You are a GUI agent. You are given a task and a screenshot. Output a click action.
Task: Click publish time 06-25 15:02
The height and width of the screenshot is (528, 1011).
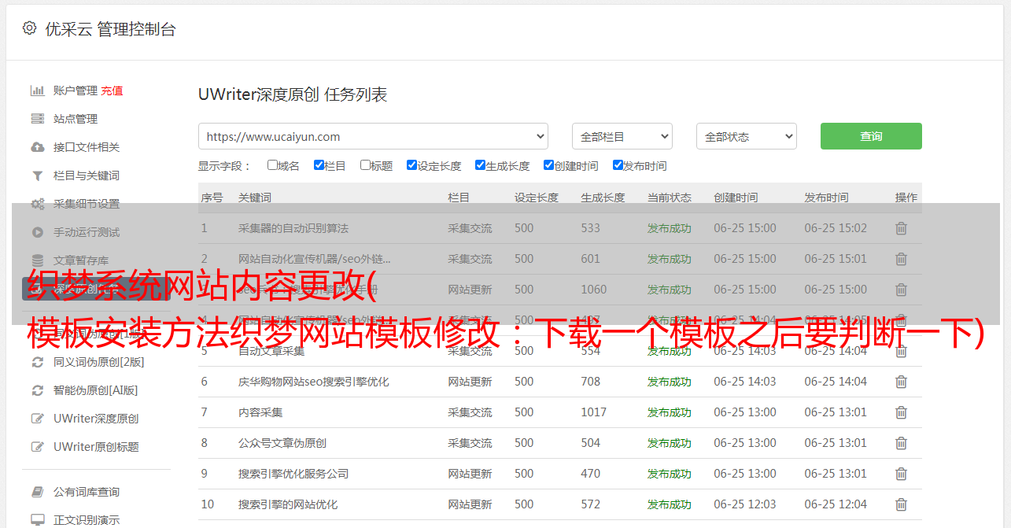(836, 228)
